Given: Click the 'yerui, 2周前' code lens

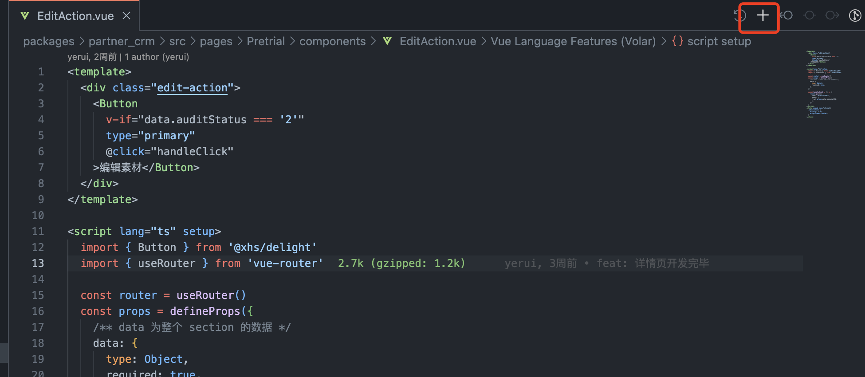Looking at the screenshot, I should 92,57.
